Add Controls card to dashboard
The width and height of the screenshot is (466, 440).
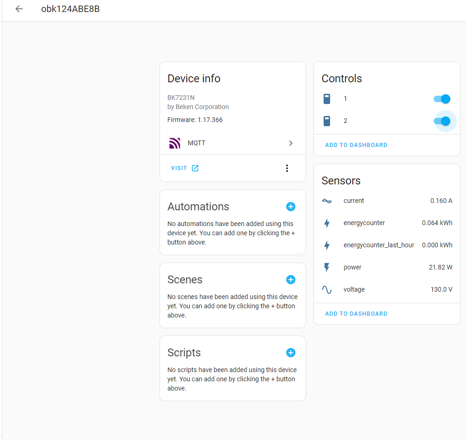[x=356, y=145]
